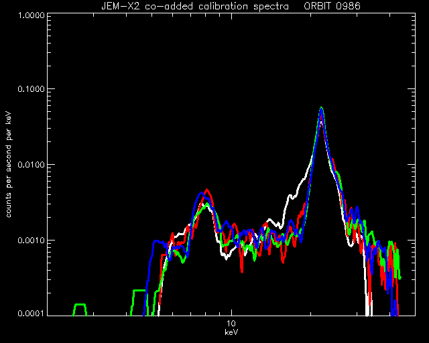Click the 0.0100 y-axis tick label
Screen dimensions: 429x343
click(31, 165)
